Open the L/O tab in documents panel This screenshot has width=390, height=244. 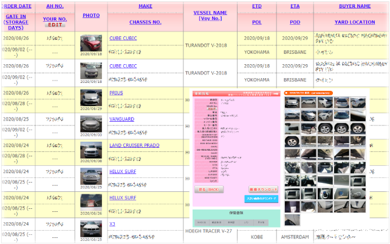click(246, 222)
